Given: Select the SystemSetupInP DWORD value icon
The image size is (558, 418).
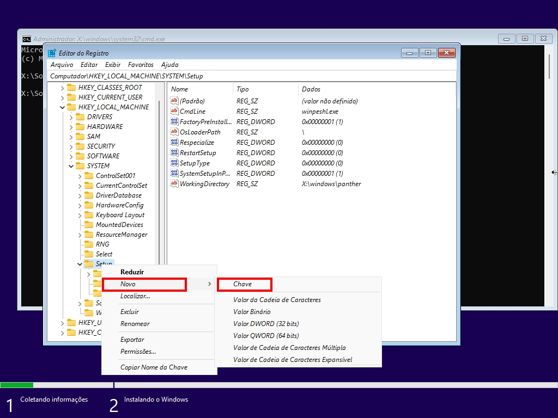Looking at the screenshot, I should pyautogui.click(x=174, y=173).
